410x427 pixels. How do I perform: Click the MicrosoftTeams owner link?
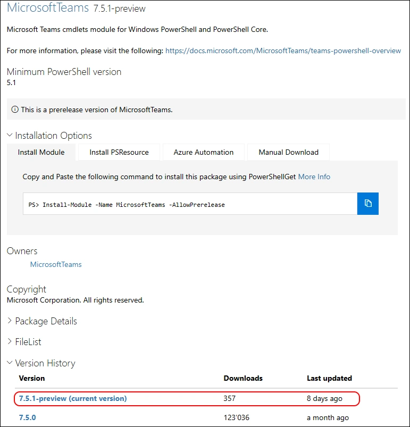[56, 264]
